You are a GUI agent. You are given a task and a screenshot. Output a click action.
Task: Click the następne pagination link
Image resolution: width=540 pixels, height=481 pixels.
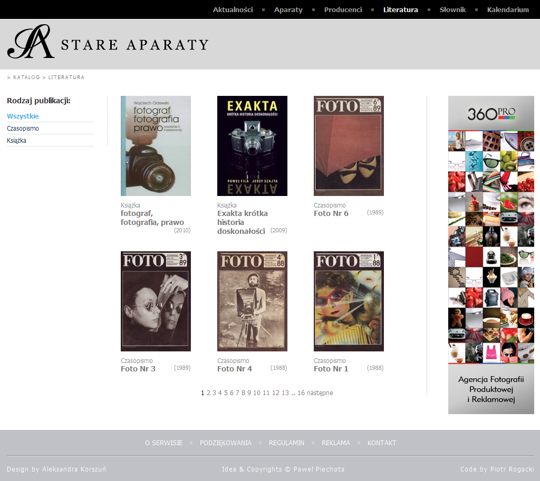click(x=320, y=393)
